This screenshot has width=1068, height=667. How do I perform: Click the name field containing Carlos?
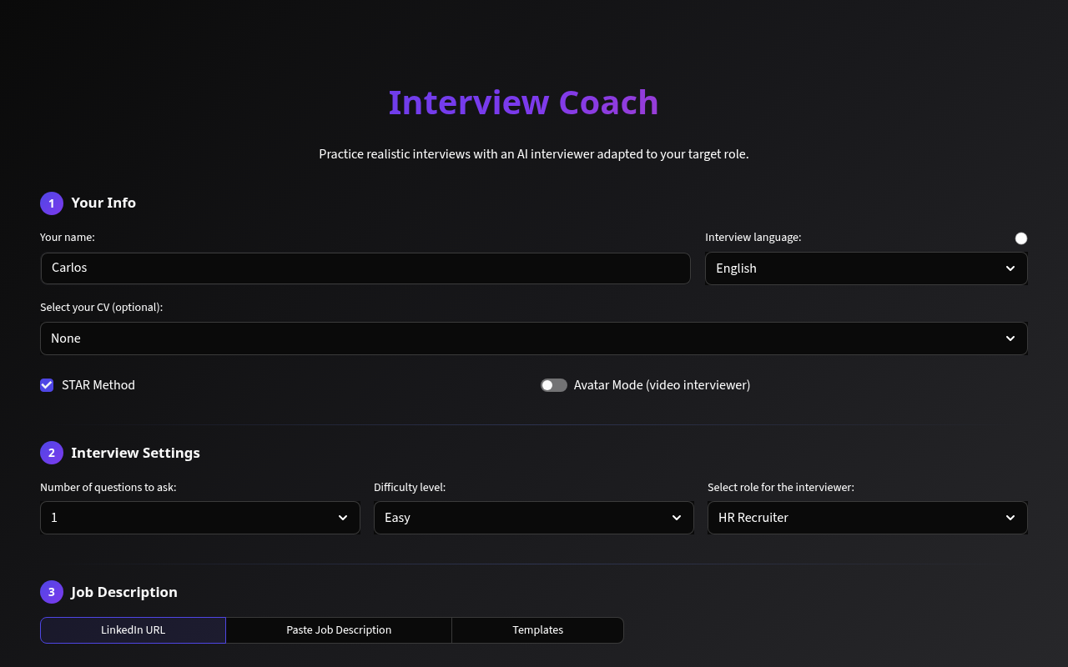[x=365, y=268]
